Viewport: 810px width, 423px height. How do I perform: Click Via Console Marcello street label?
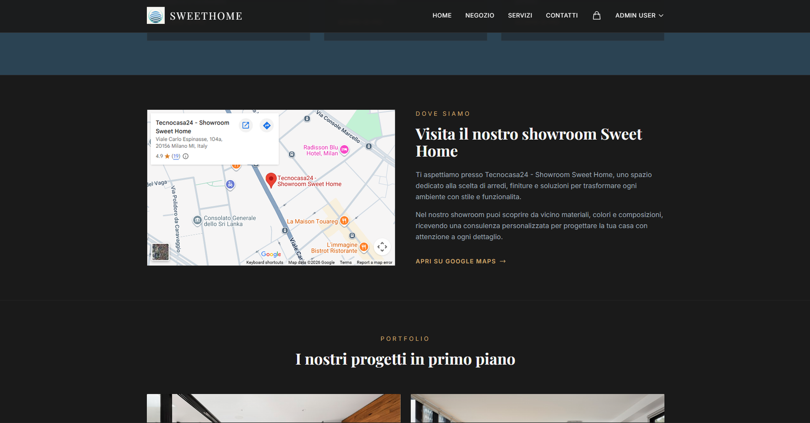point(338,126)
